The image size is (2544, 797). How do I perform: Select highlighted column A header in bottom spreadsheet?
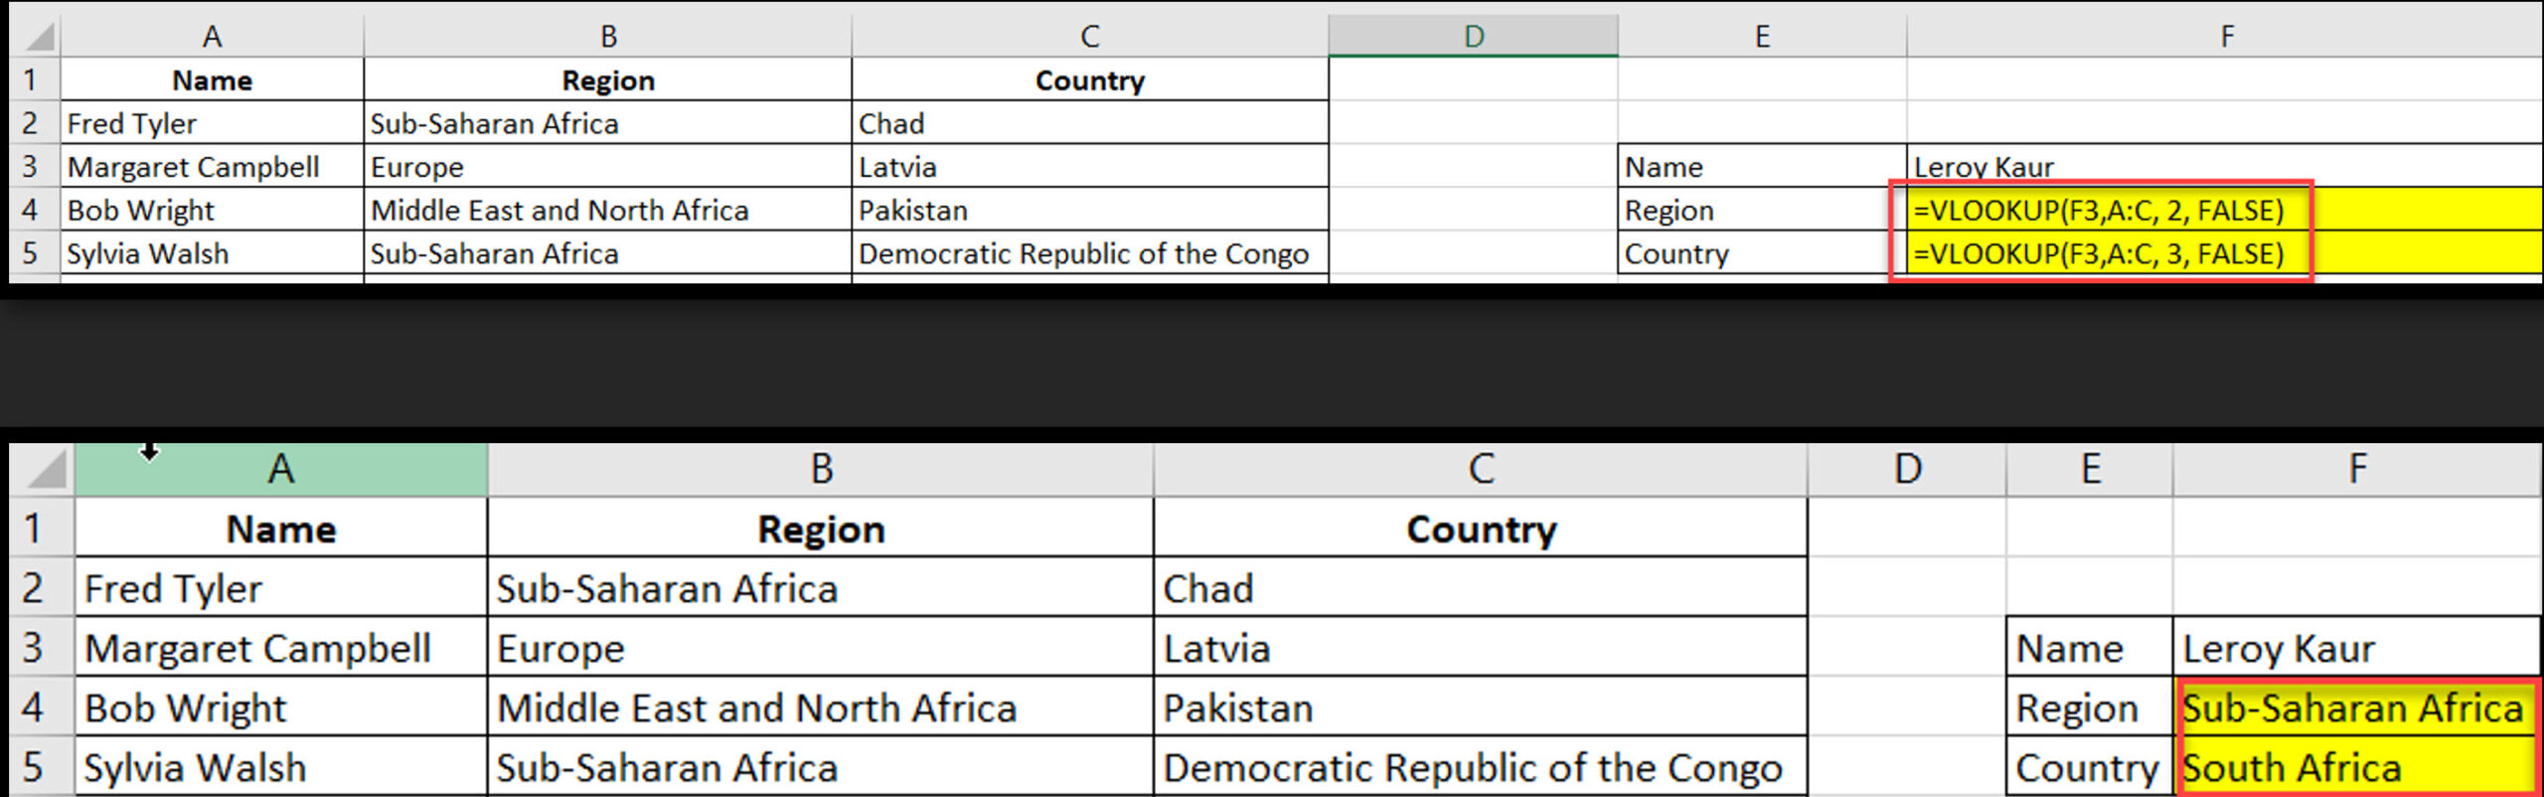click(281, 469)
